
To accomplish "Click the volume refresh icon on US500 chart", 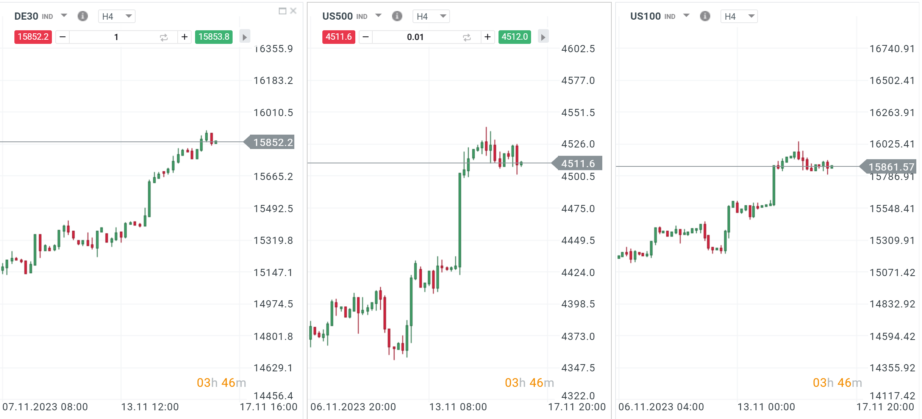I will click(466, 37).
